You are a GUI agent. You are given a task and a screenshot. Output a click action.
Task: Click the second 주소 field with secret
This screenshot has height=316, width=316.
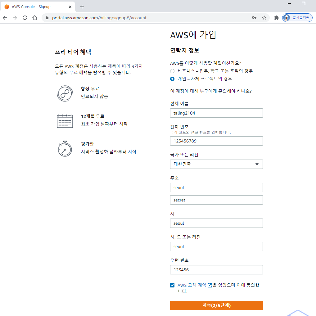(x=216, y=200)
